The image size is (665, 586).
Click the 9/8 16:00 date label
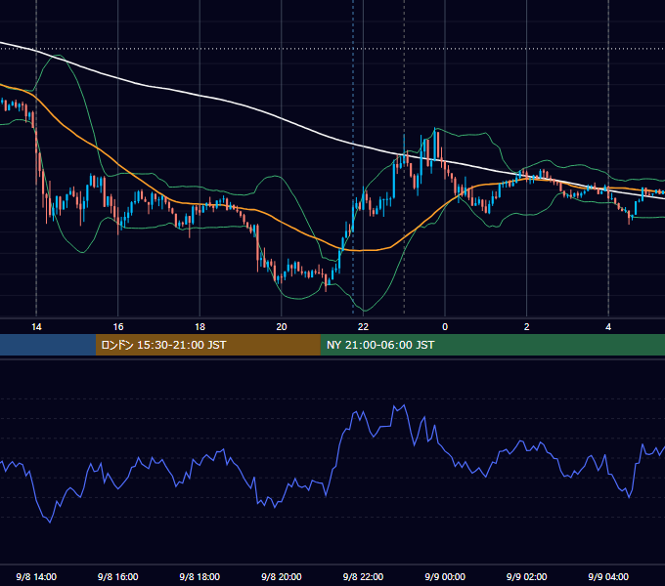118,576
